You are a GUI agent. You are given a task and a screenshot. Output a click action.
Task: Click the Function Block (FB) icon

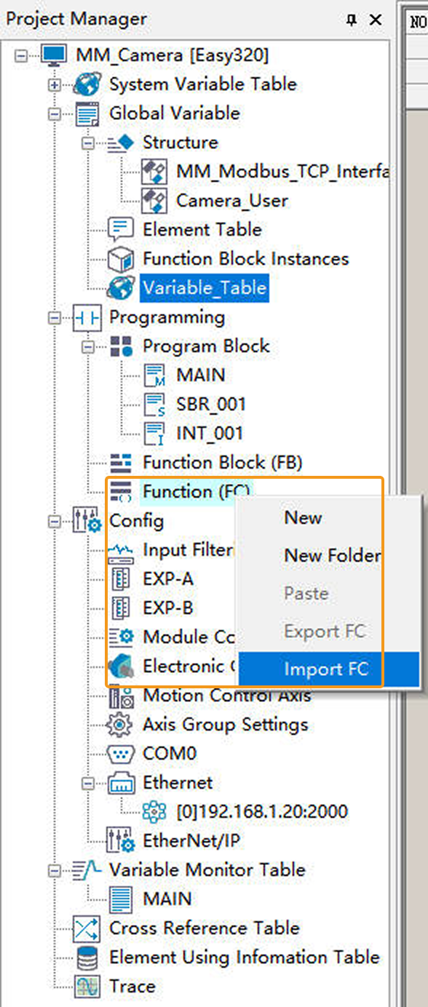[x=121, y=463]
